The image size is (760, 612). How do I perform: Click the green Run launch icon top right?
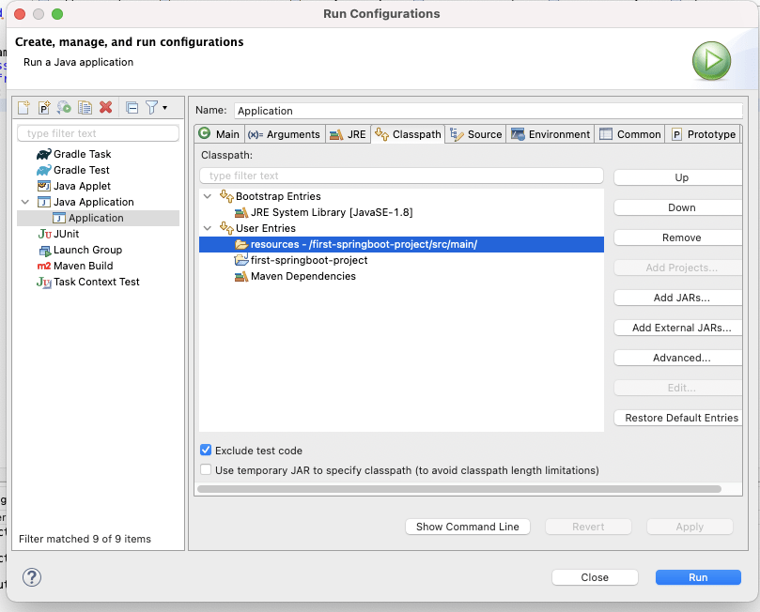click(x=711, y=61)
